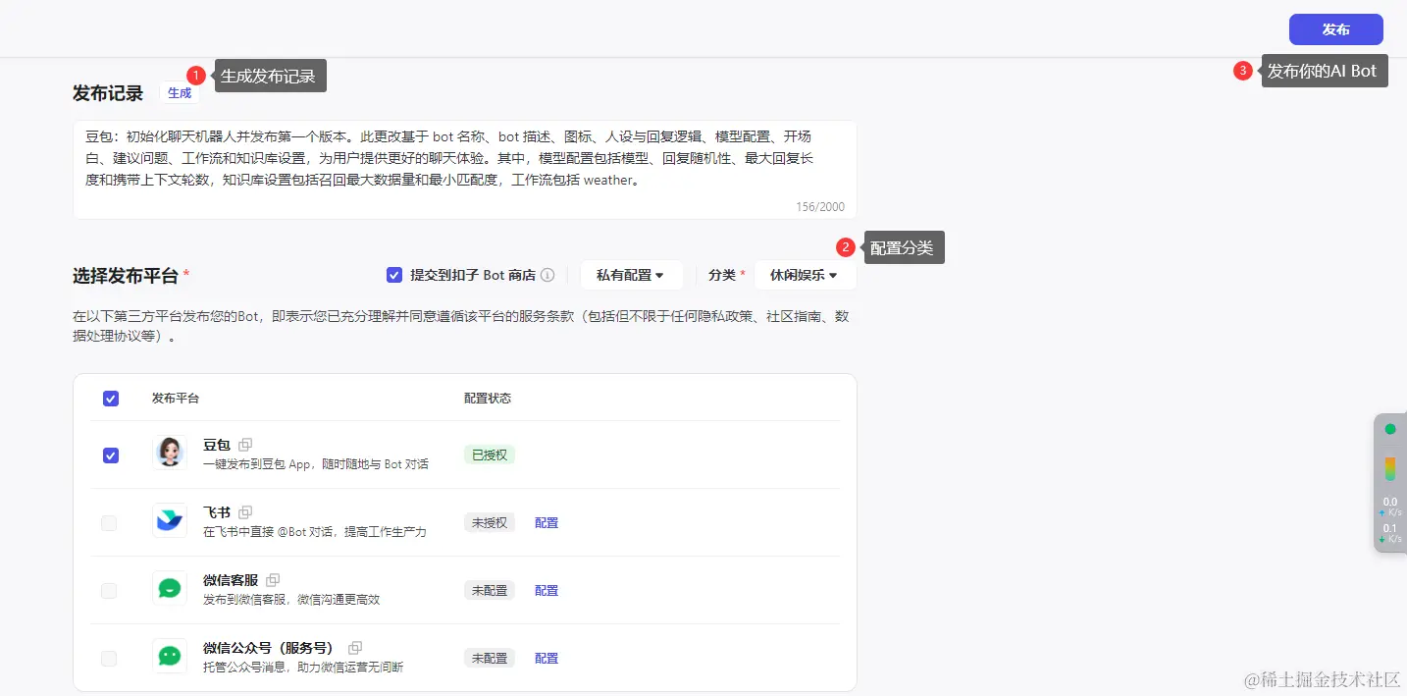Click the 已授权 status tag for 豆包
Viewport: 1407px width, 696px height.
point(490,455)
